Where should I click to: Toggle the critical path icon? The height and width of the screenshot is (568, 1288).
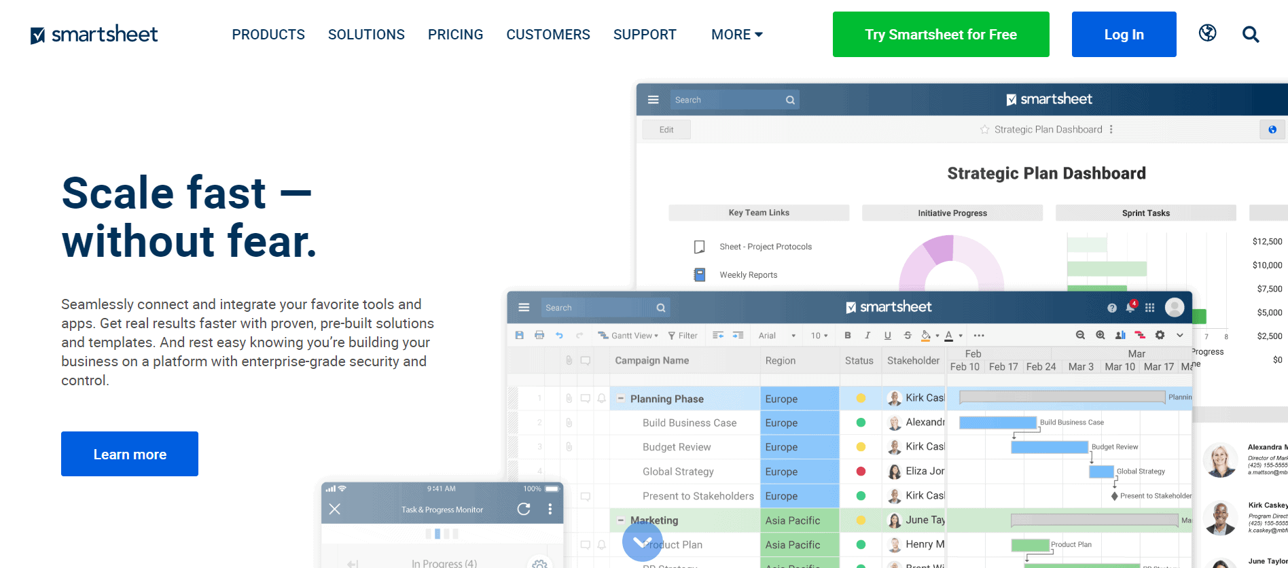pyautogui.click(x=1140, y=335)
